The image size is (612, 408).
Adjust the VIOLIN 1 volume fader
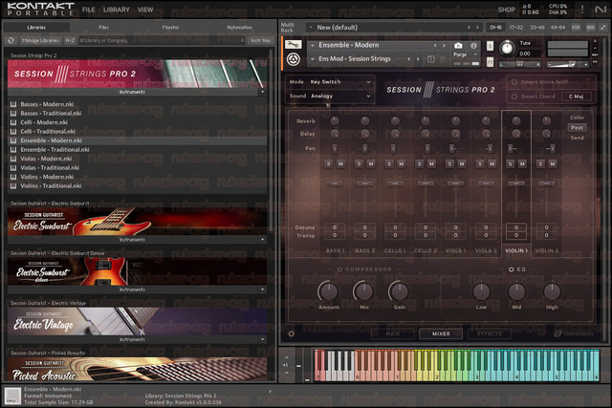pos(516,183)
